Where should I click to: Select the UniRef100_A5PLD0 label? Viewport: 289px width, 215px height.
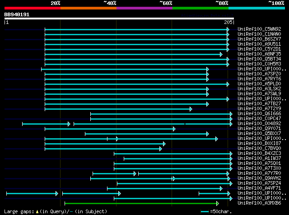point(259,84)
